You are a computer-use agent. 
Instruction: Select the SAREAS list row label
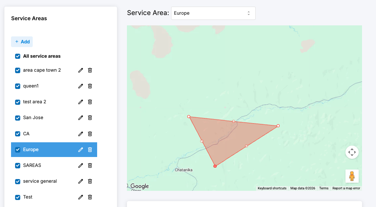coord(32,165)
